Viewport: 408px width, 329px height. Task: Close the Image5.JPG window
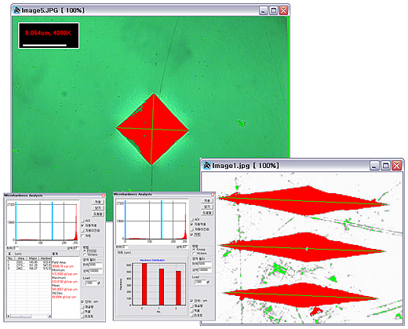click(283, 10)
